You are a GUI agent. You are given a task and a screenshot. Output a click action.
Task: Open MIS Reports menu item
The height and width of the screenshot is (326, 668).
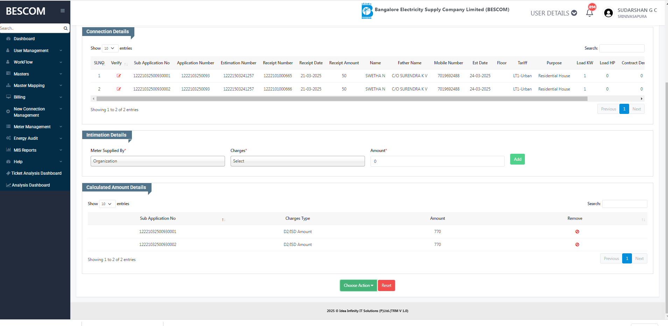[x=25, y=150]
